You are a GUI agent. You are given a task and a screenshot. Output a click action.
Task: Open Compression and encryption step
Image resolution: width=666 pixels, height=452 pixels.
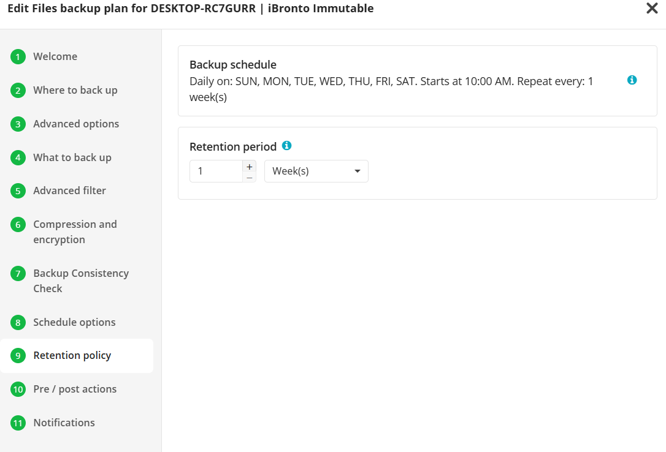coord(75,232)
